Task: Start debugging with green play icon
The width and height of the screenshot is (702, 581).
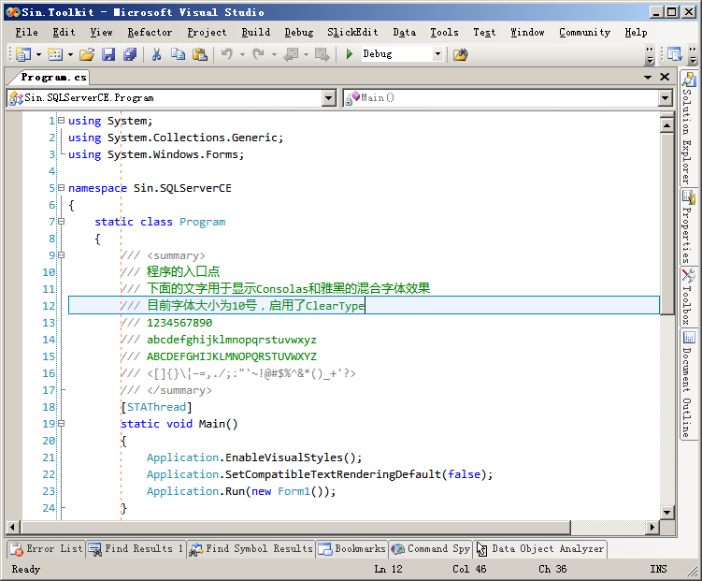Action: [x=350, y=54]
